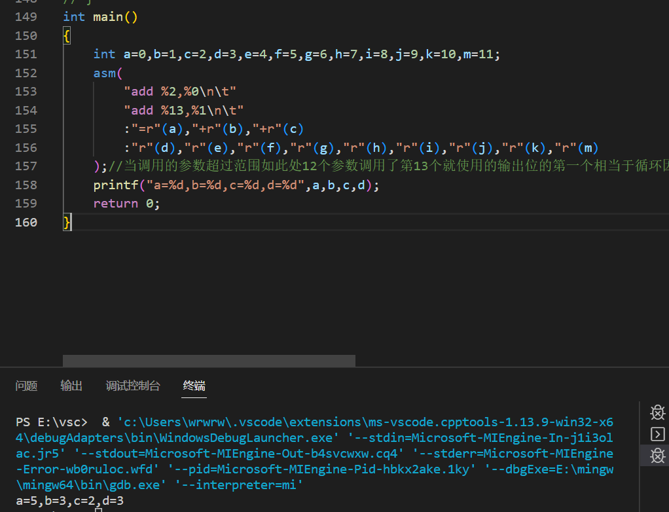The image size is (669, 512).
Task: Click line number 160 in the gutter
Action: (x=26, y=223)
